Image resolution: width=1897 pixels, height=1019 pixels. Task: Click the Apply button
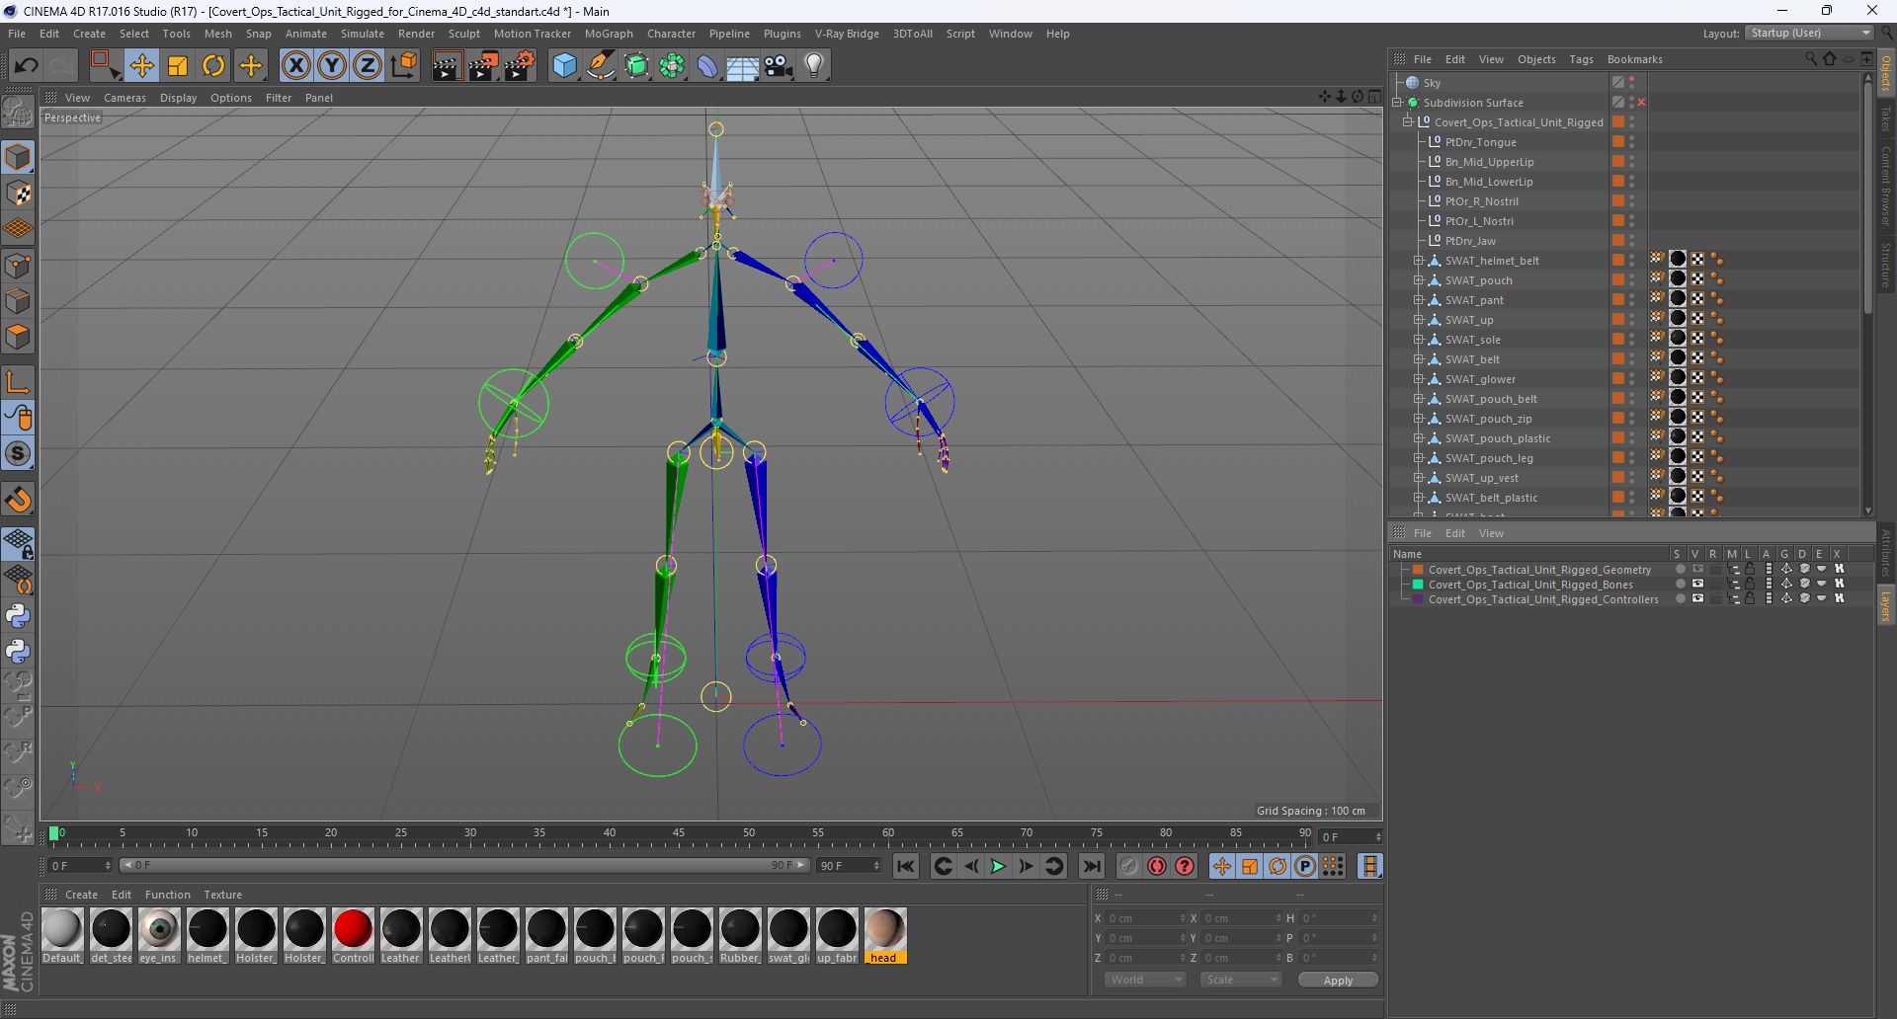pos(1338,980)
